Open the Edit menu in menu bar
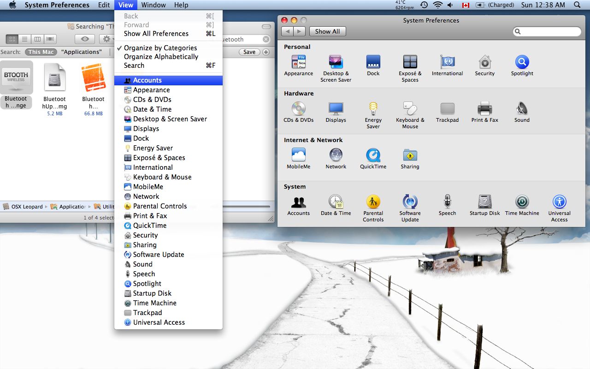590x369 pixels. [104, 5]
